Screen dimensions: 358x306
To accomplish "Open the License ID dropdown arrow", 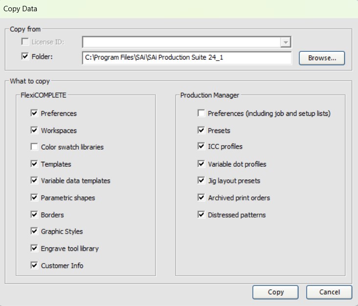I will pyautogui.click(x=286, y=43).
